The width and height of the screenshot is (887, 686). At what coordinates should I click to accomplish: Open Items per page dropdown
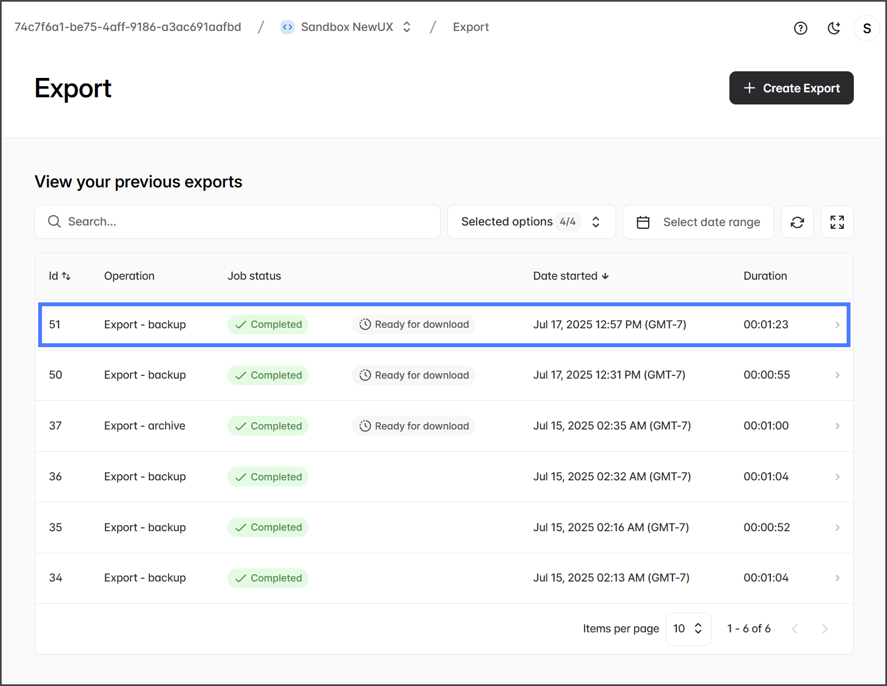point(688,629)
